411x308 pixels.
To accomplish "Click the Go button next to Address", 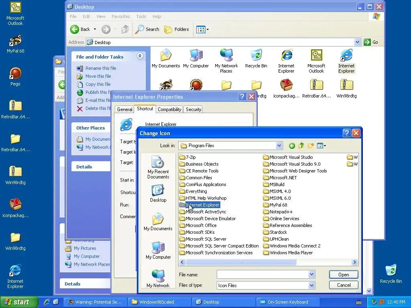I will pyautogui.click(x=371, y=42).
